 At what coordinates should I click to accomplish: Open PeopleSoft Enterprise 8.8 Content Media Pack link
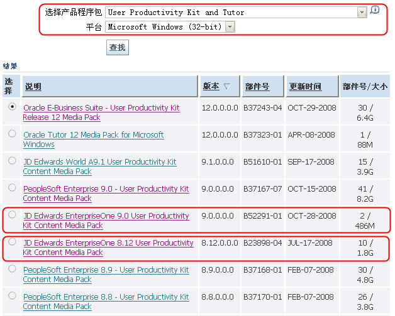[x=106, y=302]
